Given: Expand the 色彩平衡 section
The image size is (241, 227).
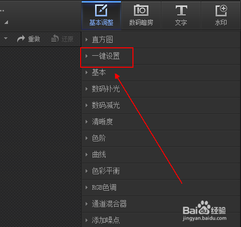Looking at the screenshot, I should [x=161, y=171].
